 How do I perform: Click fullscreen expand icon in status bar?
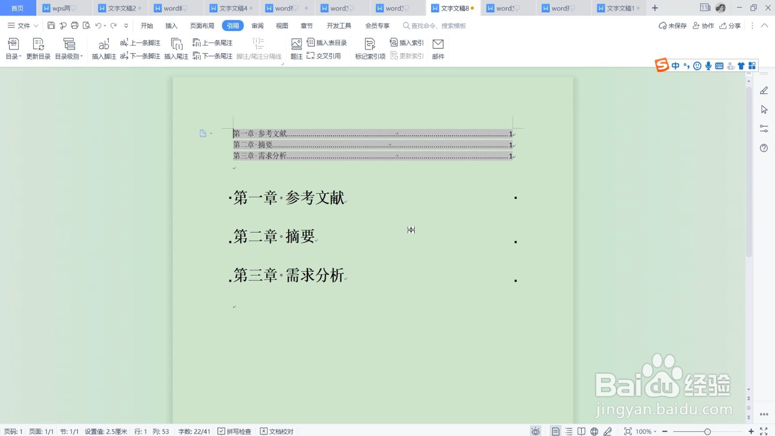pos(764,431)
